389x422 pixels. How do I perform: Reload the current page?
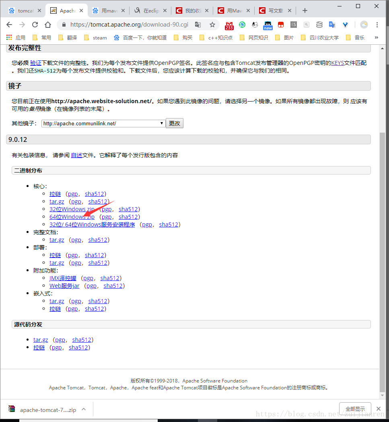[35, 25]
